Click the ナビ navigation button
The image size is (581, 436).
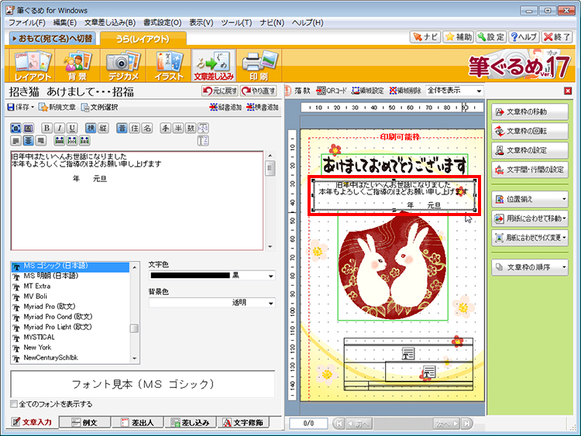[x=425, y=37]
